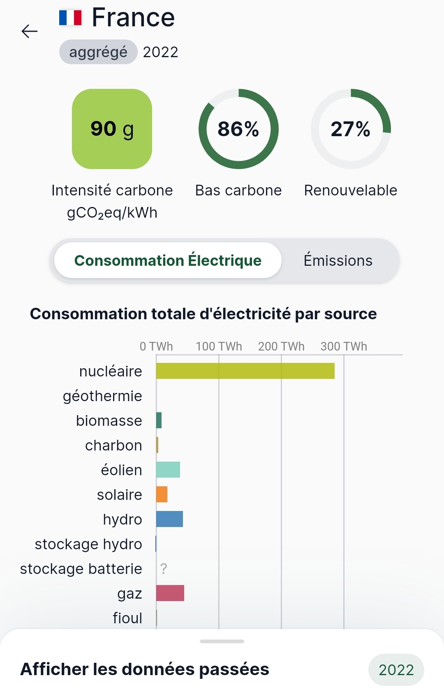Open the 2022 year selector pill
Image resolution: width=444 pixels, height=692 pixels.
[x=396, y=670]
